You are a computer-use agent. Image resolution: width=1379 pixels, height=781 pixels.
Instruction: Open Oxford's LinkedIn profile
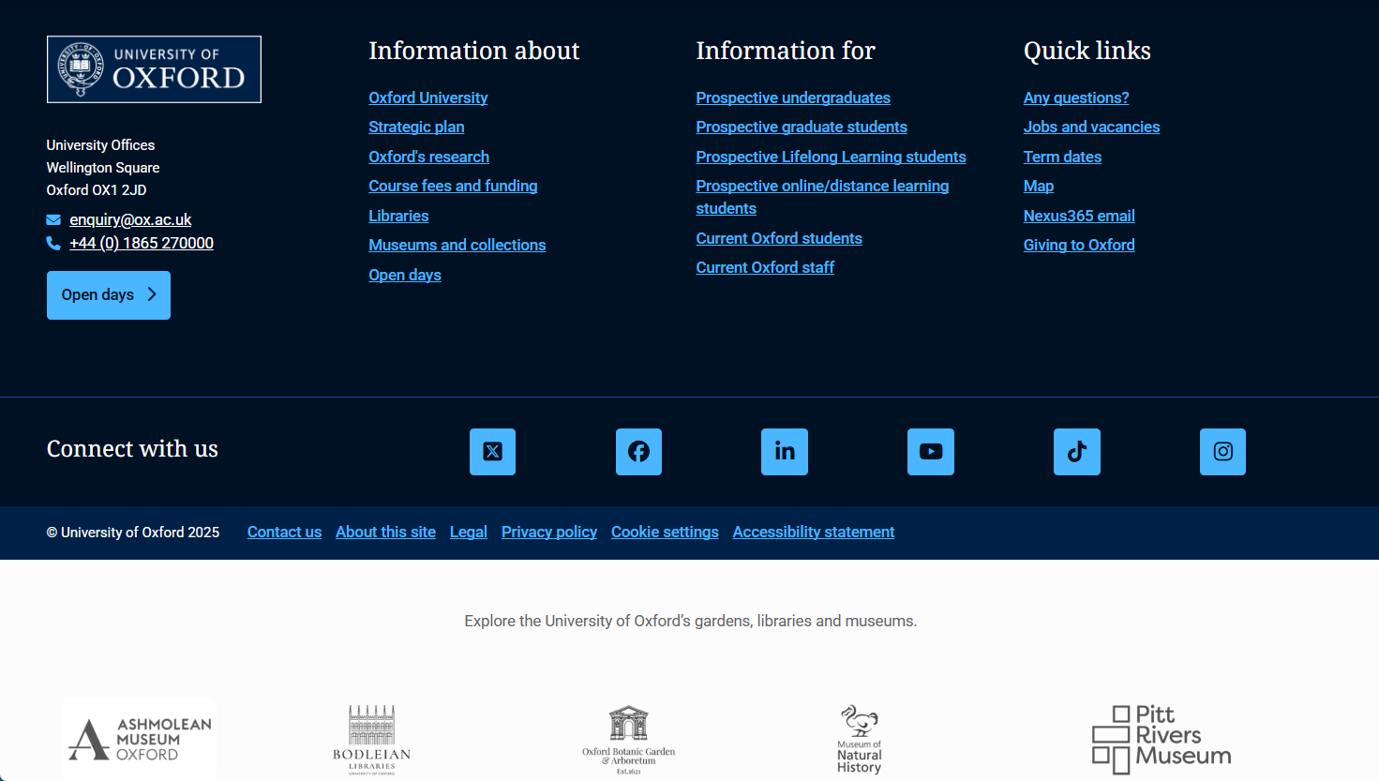tap(785, 451)
